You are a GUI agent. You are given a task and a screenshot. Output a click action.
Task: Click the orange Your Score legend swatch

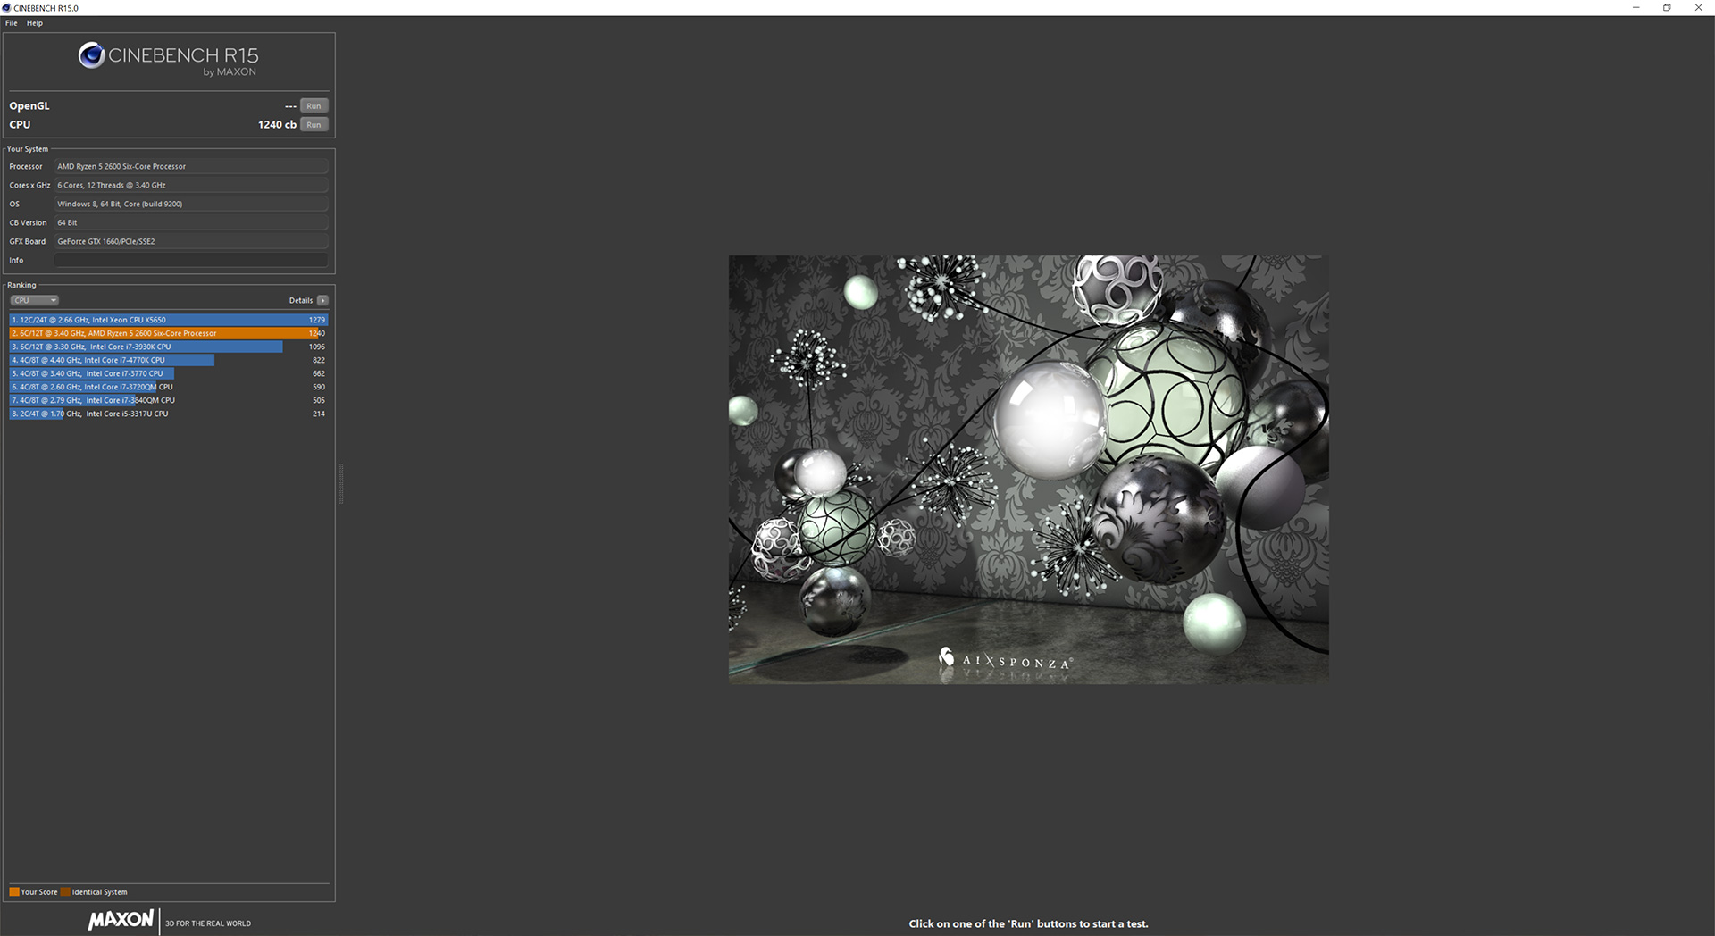[14, 891]
